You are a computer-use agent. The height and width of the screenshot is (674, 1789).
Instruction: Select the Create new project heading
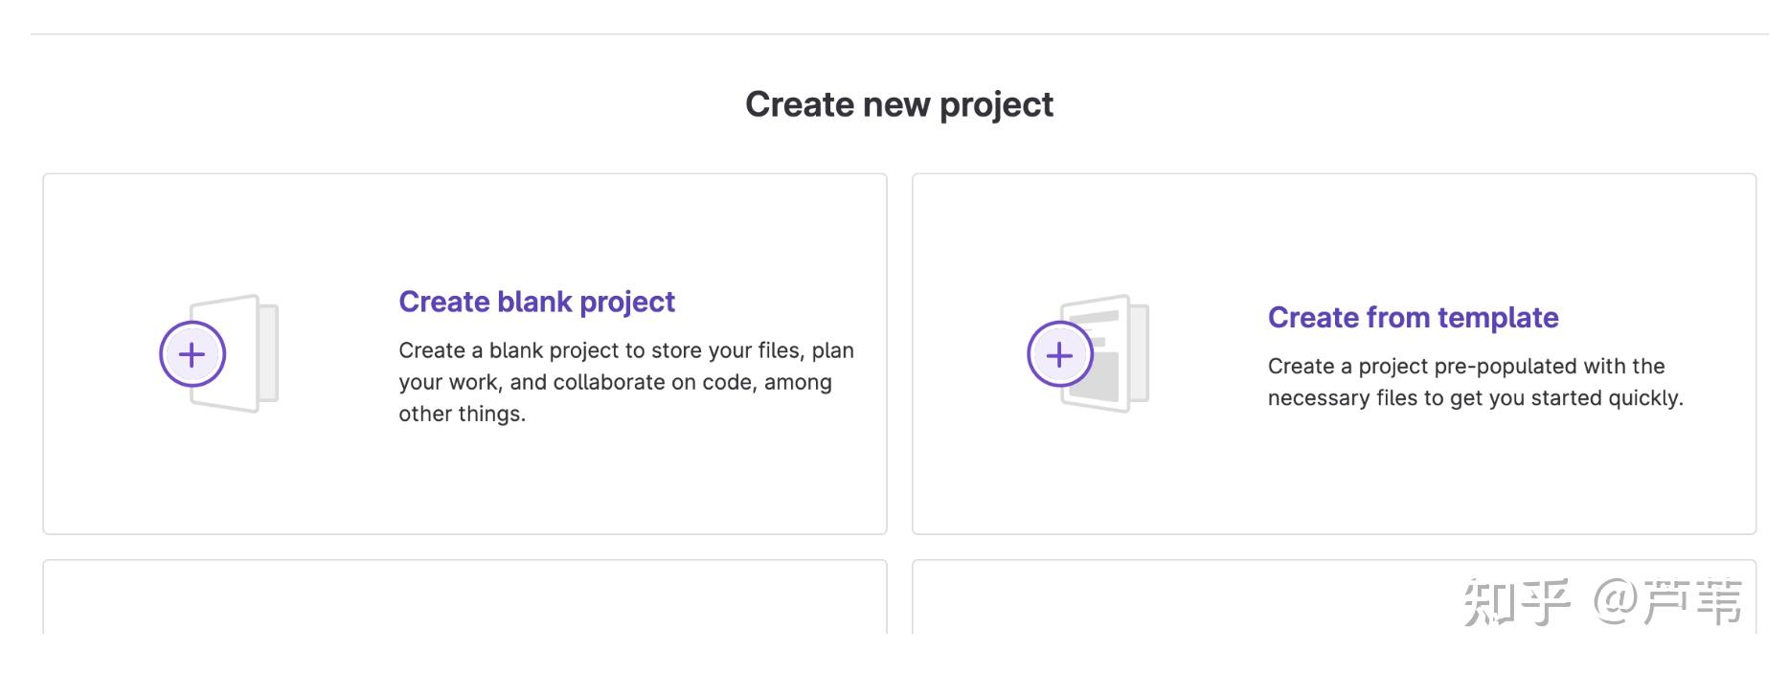[x=898, y=104]
